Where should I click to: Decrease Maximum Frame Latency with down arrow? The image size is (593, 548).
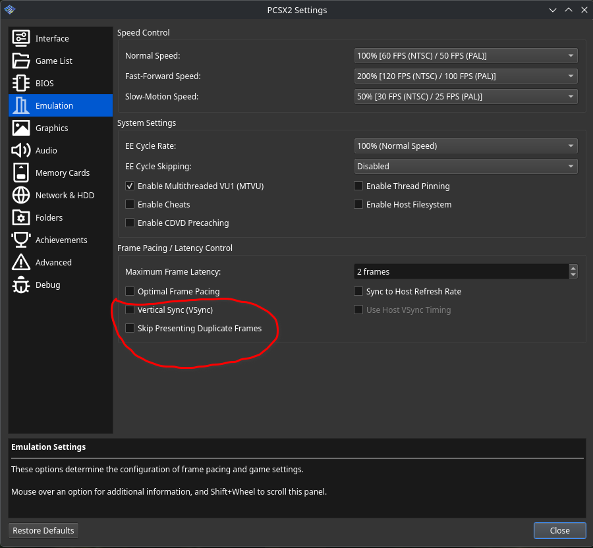click(573, 275)
